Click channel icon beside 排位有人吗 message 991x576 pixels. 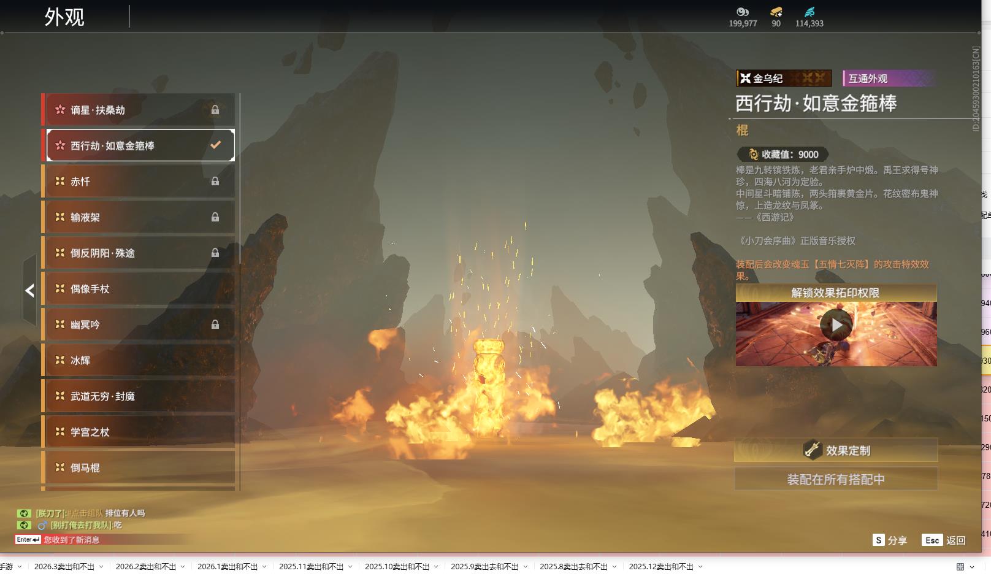24,513
